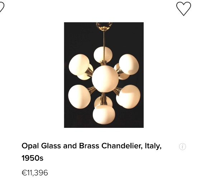Click the lower-left glass globe of the chandelier

78,96
